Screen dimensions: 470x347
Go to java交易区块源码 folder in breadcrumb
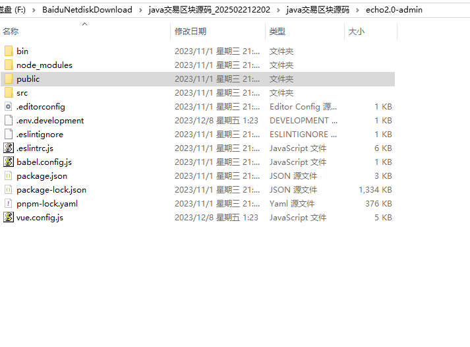coord(318,10)
